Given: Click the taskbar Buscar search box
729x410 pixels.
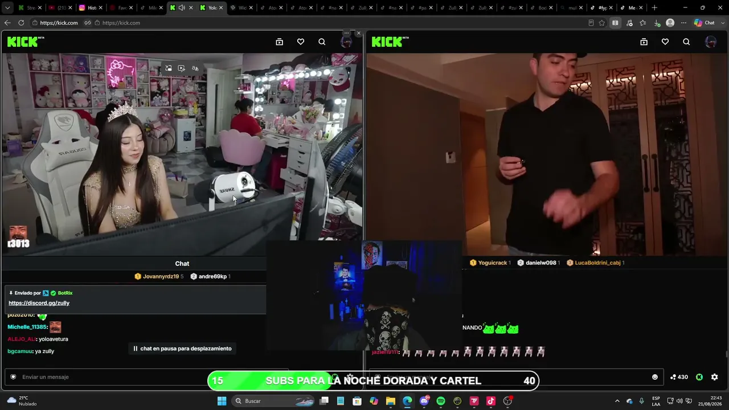Looking at the screenshot, I should coord(273,401).
